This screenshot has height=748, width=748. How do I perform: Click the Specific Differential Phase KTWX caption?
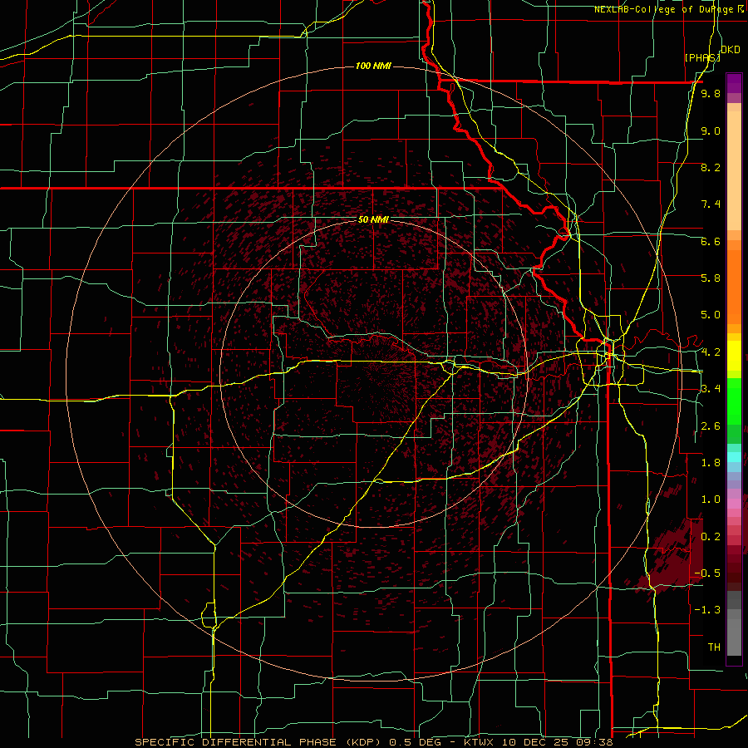374,742
